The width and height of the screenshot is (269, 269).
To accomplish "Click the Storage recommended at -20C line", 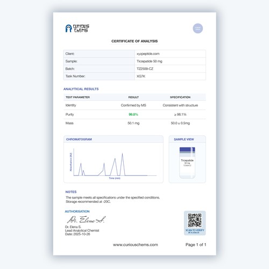I will pyautogui.click(x=88, y=202).
